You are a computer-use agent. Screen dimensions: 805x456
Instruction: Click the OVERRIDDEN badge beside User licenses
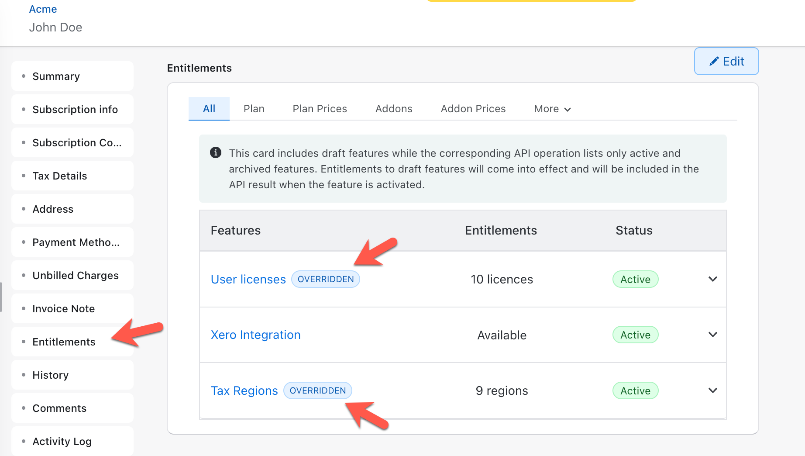(325, 279)
